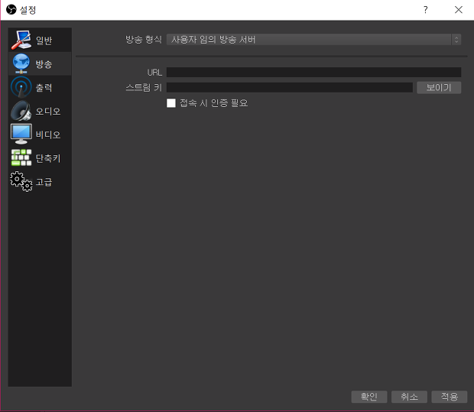Apply changes with 적용 button
Viewport: 474px width, 412px height.
coord(450,397)
